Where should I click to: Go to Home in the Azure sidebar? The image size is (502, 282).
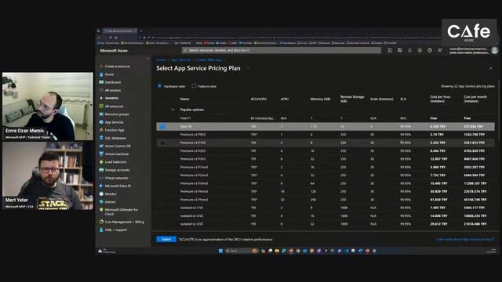pos(107,74)
